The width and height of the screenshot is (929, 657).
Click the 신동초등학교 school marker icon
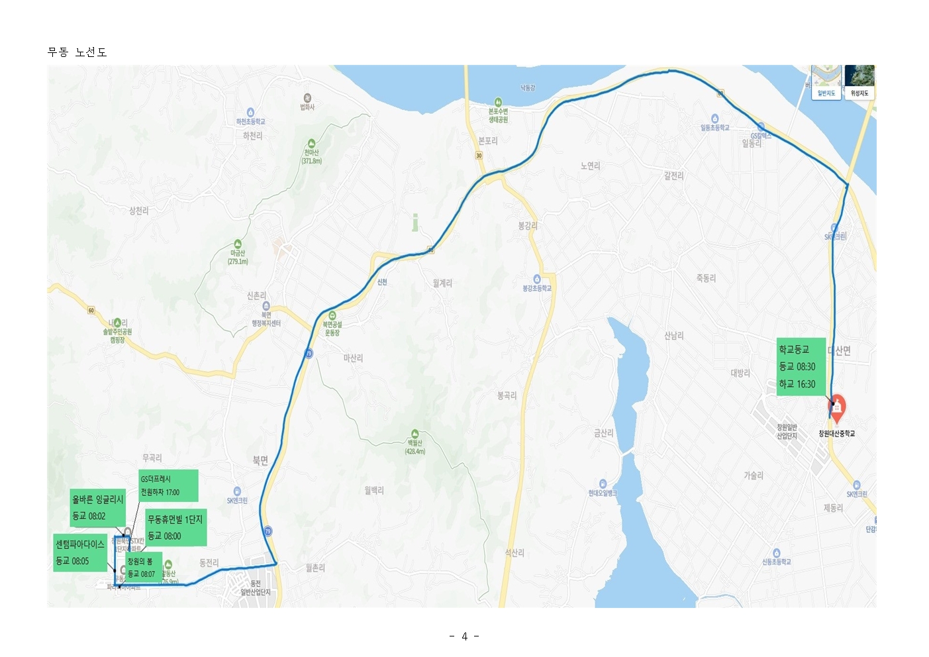pos(776,553)
